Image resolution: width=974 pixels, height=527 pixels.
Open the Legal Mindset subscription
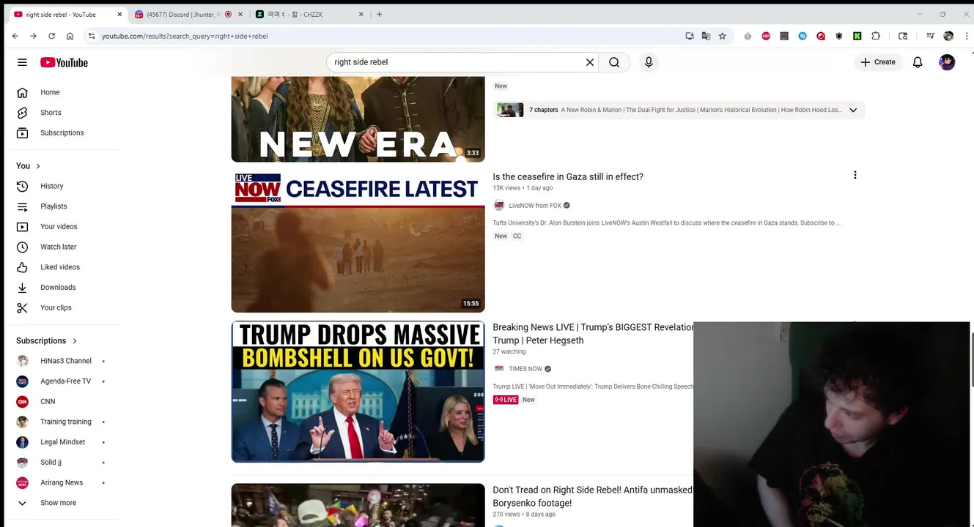pyautogui.click(x=63, y=442)
